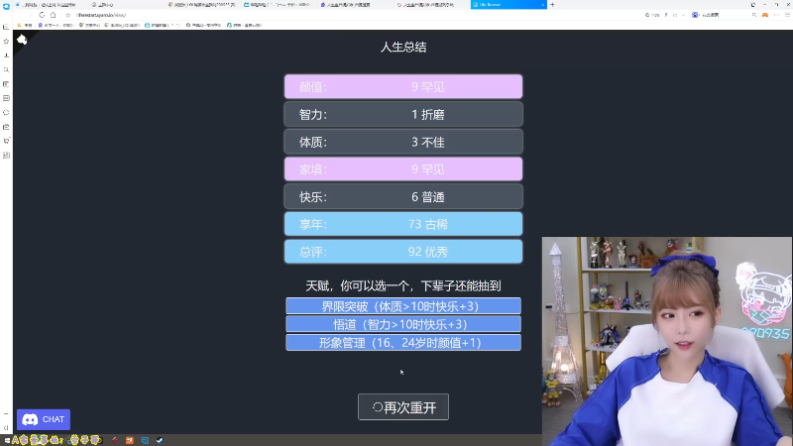Switch to the second browser tab

(127, 5)
